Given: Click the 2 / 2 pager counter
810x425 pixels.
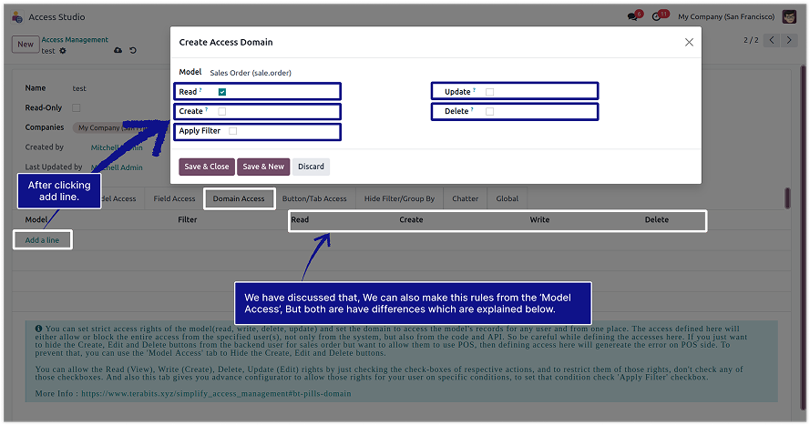Looking at the screenshot, I should point(751,40).
